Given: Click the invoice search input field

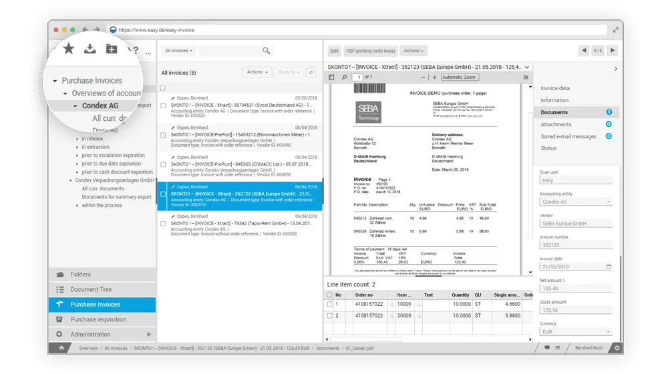Looking at the screenshot, I should 230,51.
